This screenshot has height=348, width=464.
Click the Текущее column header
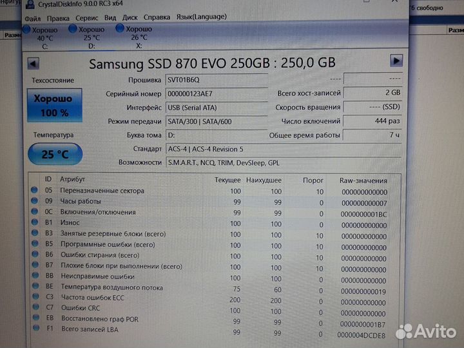pos(227,180)
